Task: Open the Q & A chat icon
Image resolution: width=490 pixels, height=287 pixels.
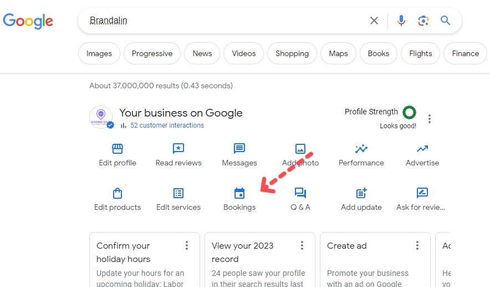Action: click(300, 193)
